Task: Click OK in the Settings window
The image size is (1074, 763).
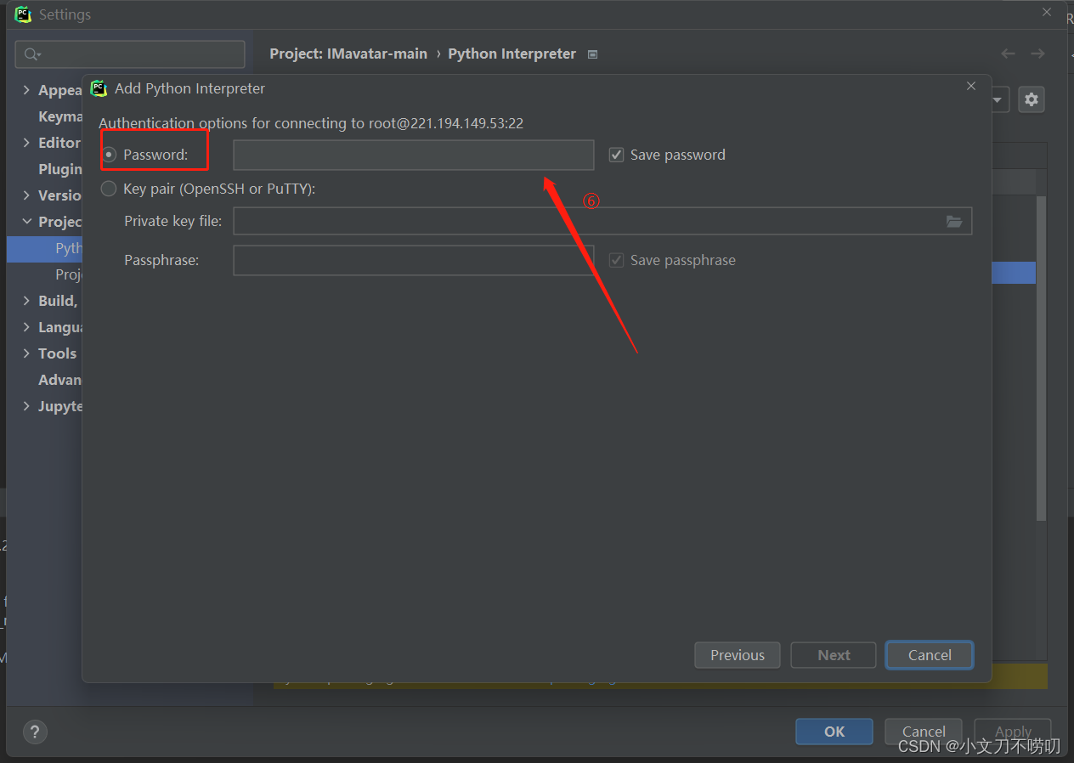Action: 834,732
